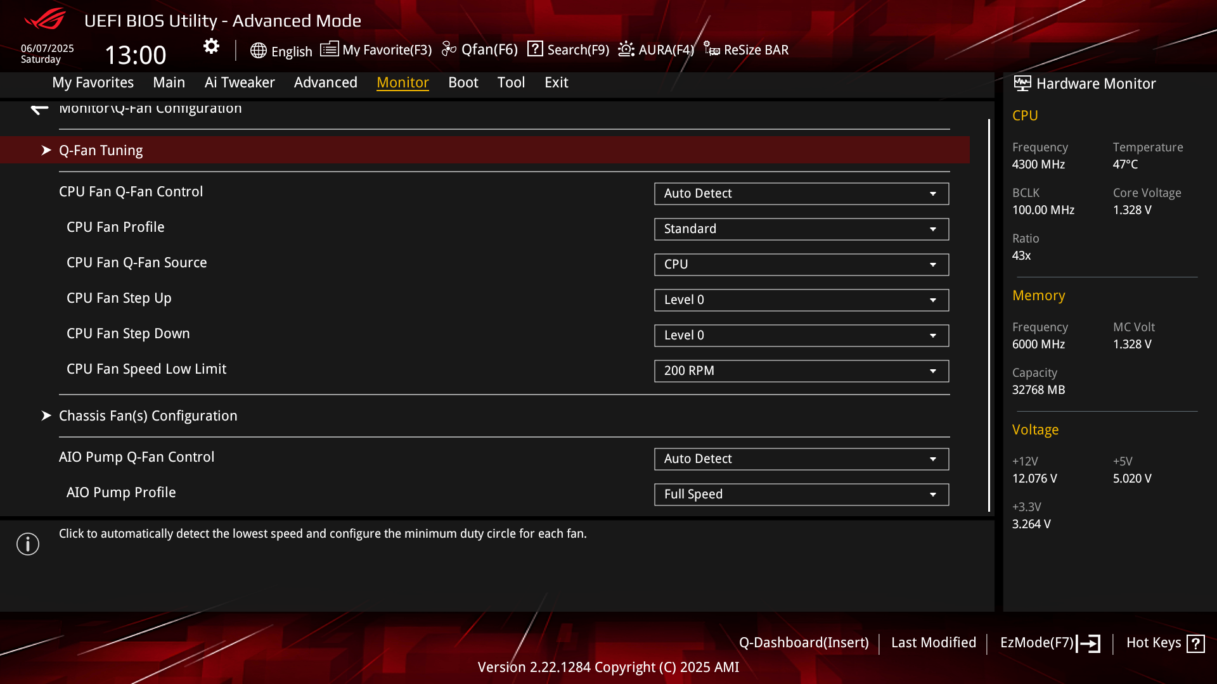This screenshot has width=1217, height=684.
Task: Change CPU Fan Profile from Standard
Action: [x=801, y=229]
